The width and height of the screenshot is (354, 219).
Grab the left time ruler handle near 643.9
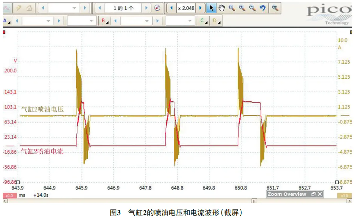(x=18, y=182)
